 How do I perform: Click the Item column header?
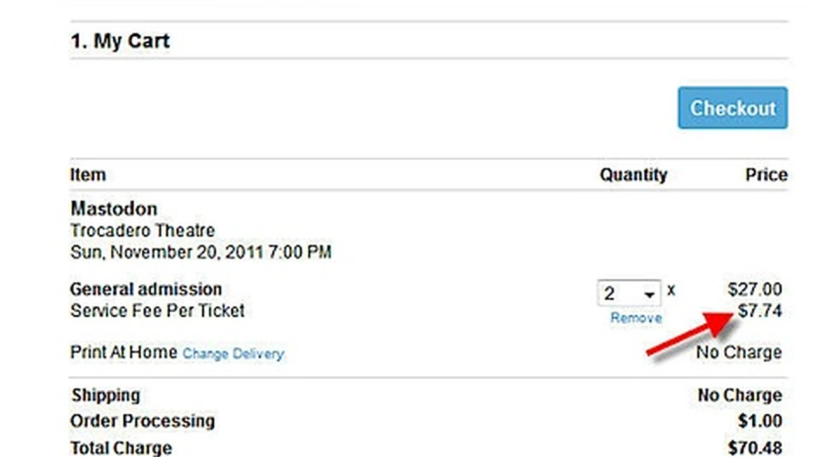(88, 175)
